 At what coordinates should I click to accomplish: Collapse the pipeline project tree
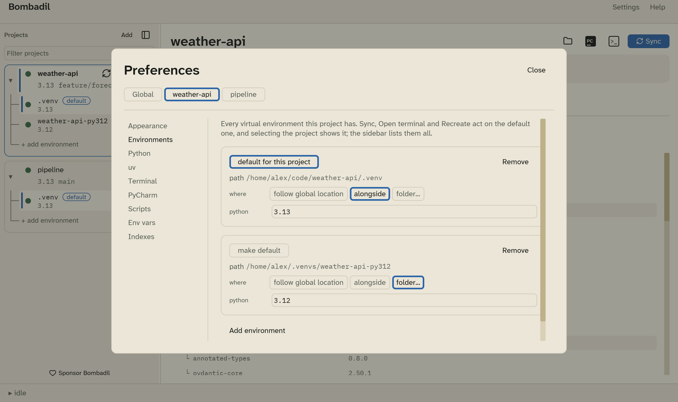pyautogui.click(x=11, y=177)
